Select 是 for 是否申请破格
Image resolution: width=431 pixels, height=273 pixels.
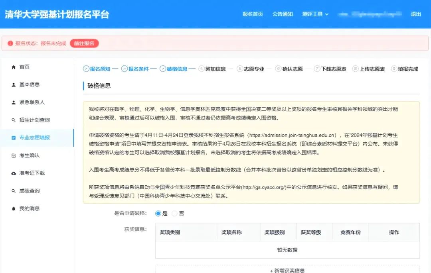158,214
